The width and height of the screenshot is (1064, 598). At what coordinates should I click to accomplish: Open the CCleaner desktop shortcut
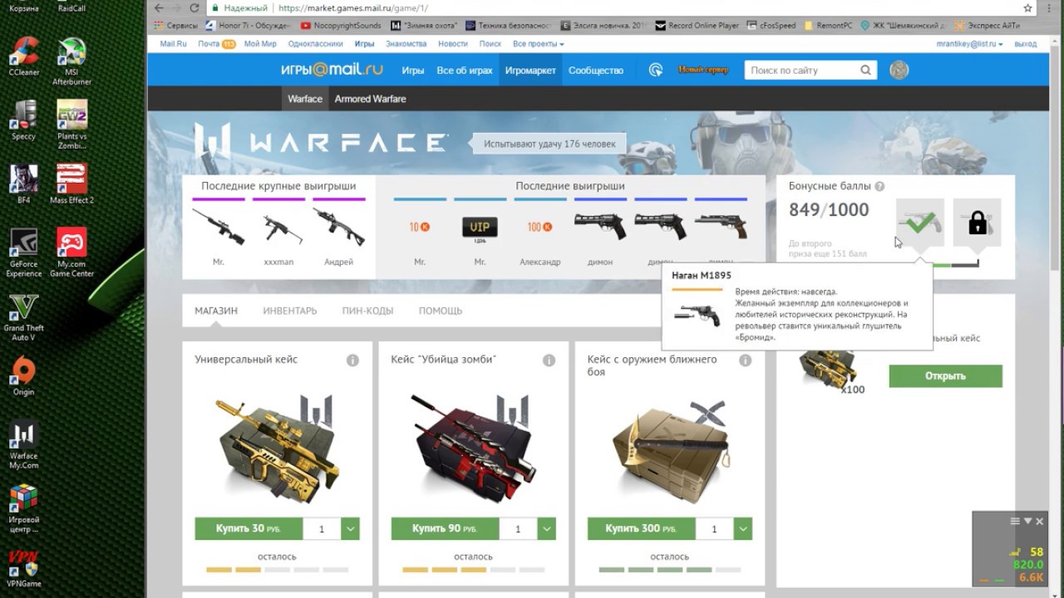coord(24,56)
